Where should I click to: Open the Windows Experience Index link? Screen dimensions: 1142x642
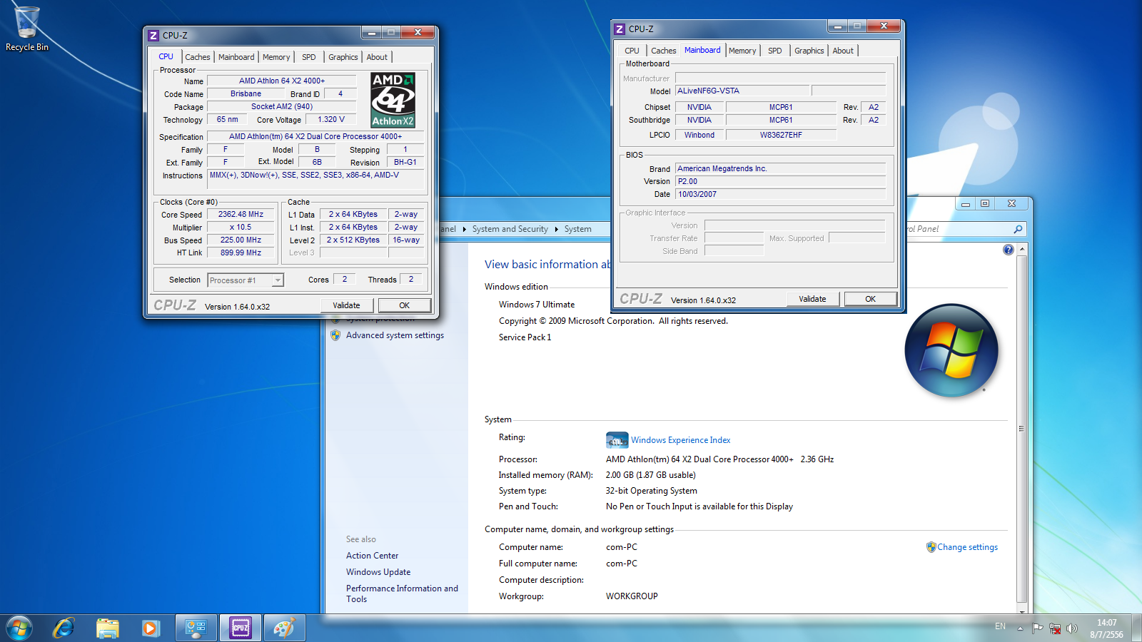point(680,440)
